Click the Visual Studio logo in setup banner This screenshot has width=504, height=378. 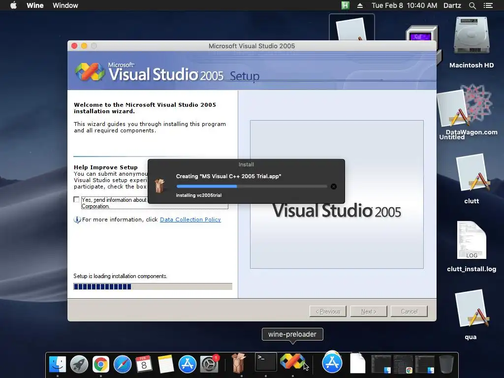pos(90,71)
